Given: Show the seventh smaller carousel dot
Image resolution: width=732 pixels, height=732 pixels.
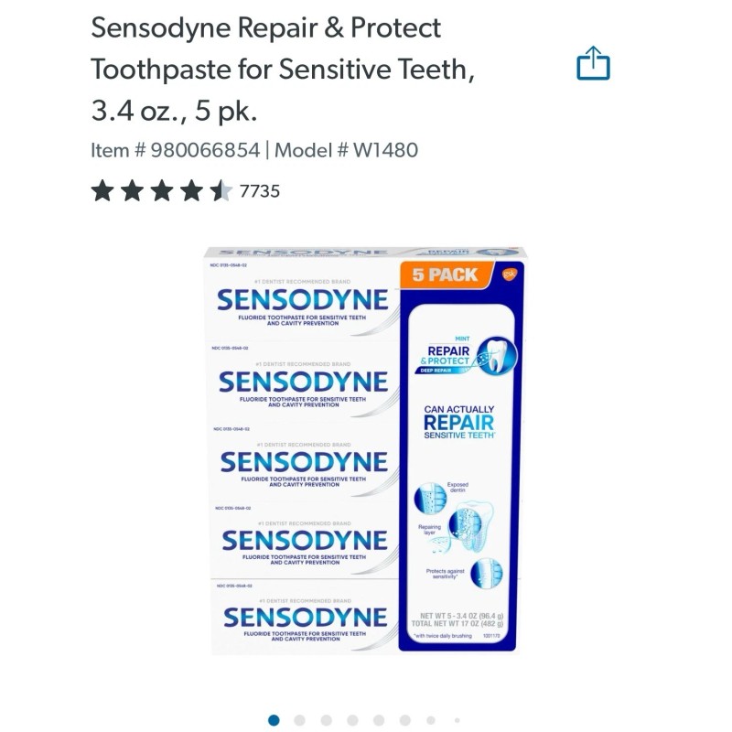Looking at the screenshot, I should pyautogui.click(x=431, y=720).
